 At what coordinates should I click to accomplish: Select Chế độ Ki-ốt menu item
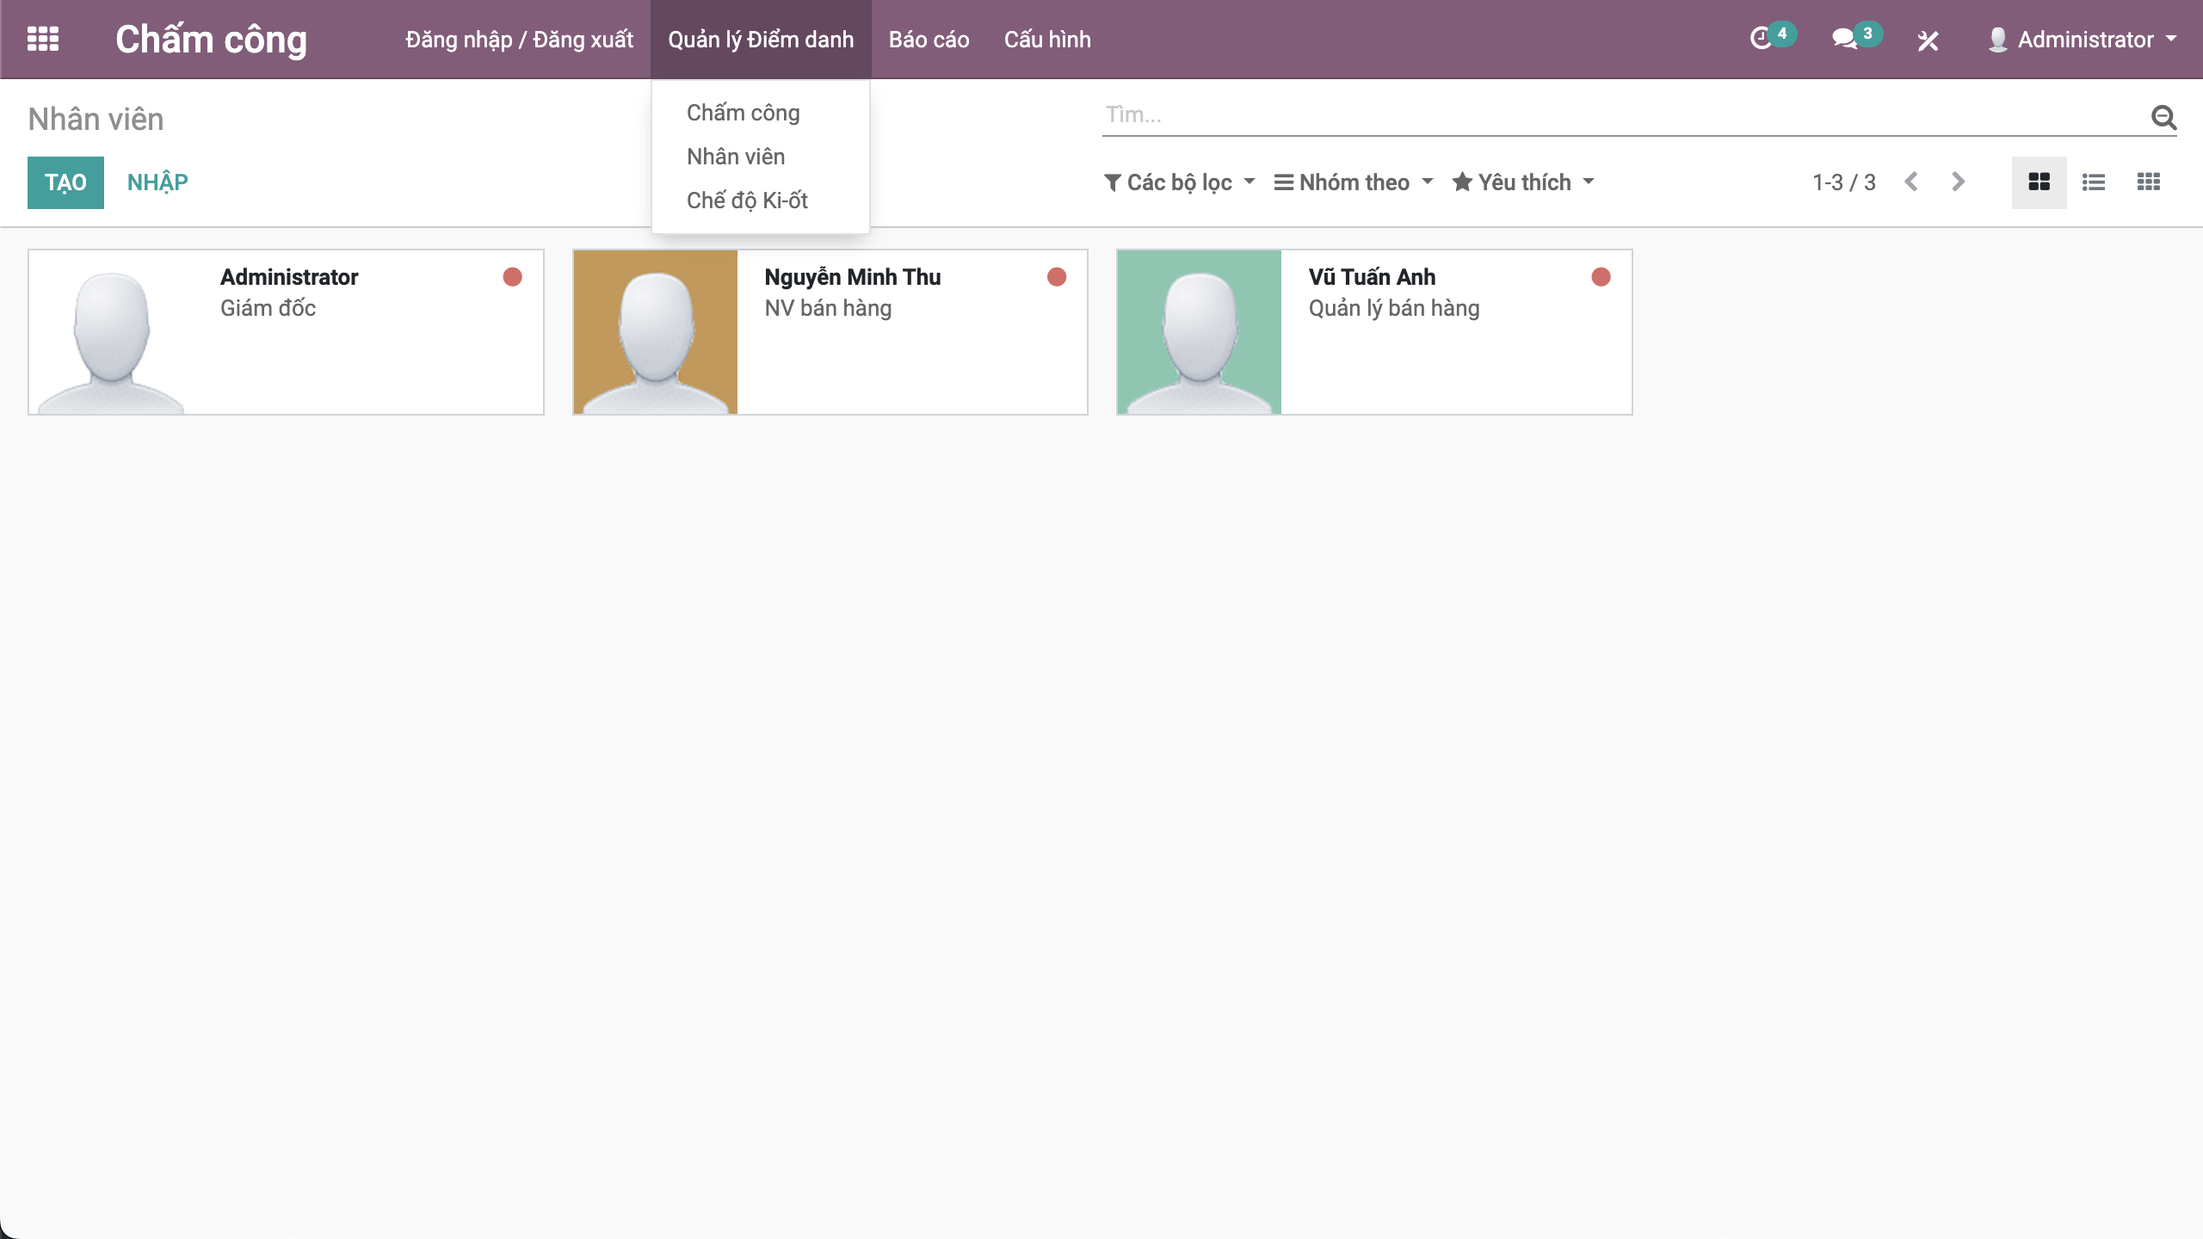pyautogui.click(x=747, y=200)
